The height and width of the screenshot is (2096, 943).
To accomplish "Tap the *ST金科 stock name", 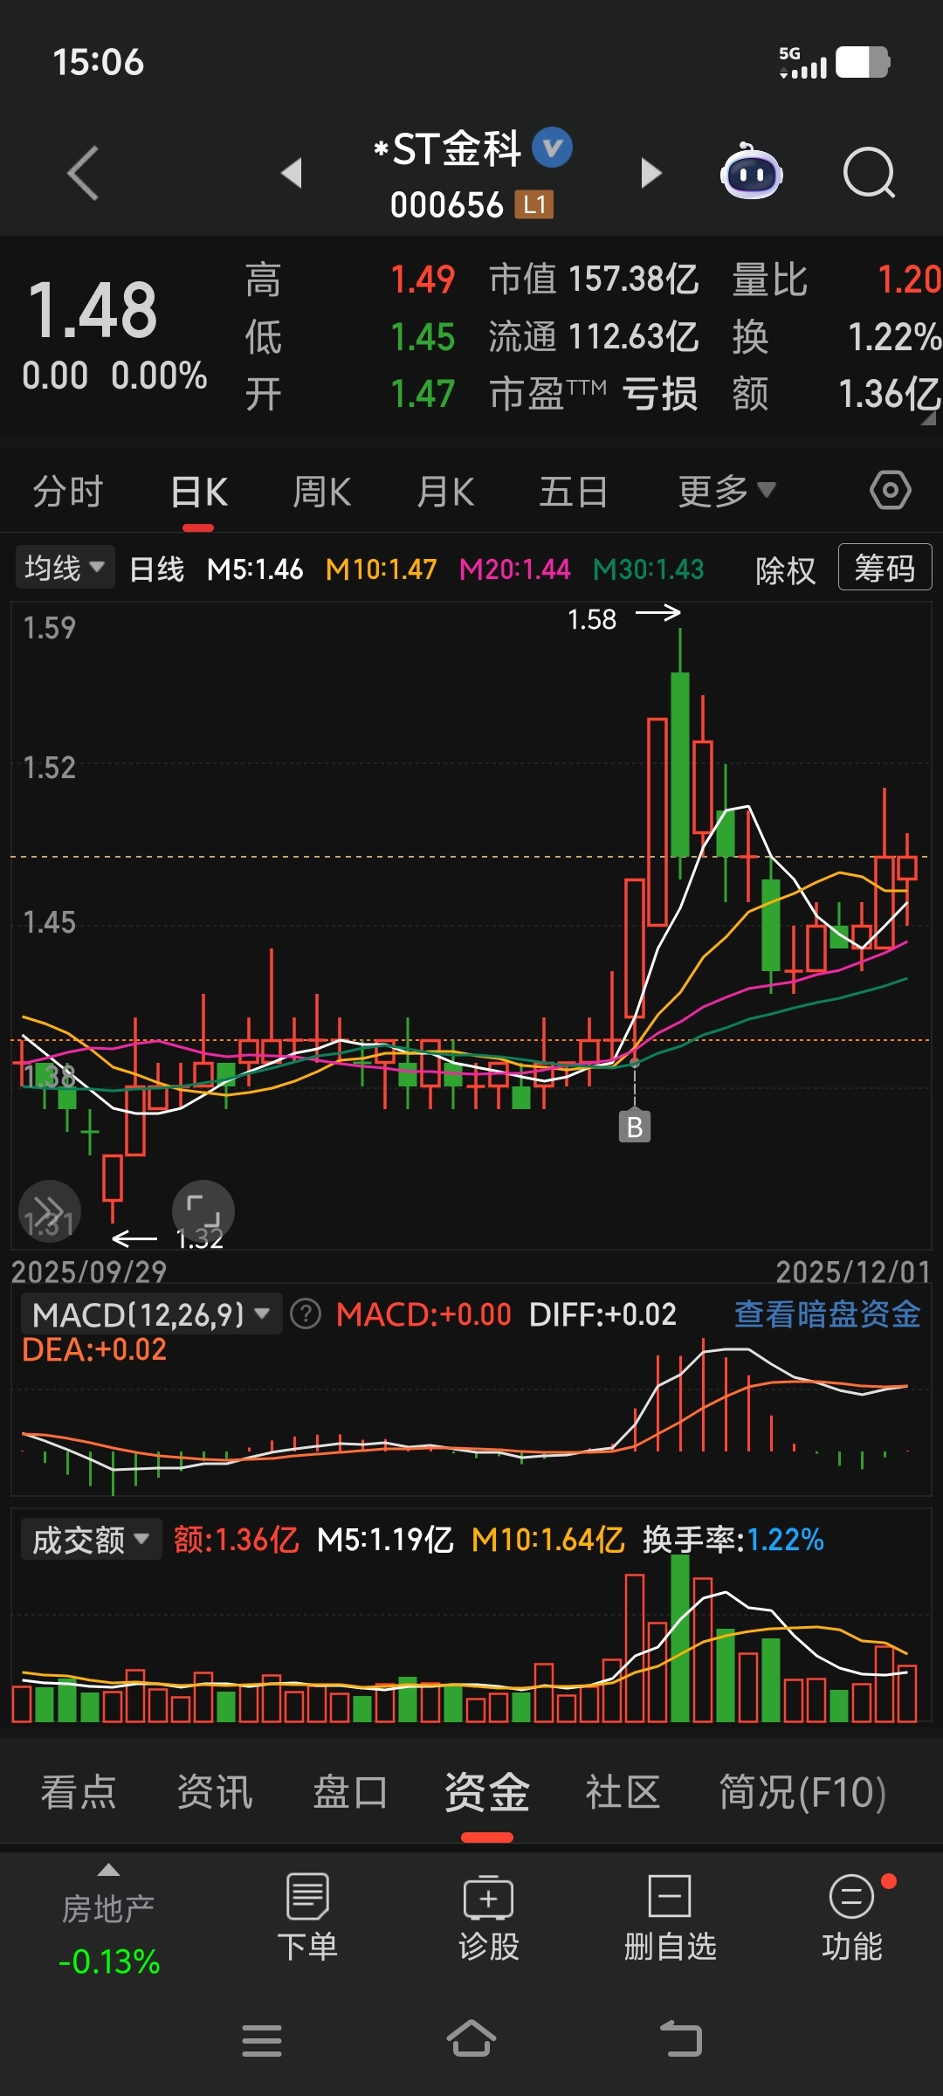I will tap(447, 148).
